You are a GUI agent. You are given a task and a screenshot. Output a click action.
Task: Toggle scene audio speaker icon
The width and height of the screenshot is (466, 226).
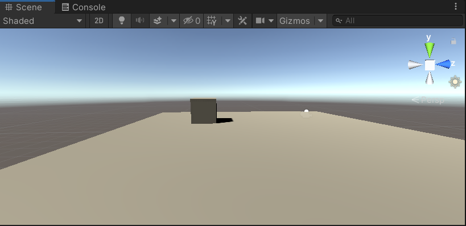click(x=140, y=21)
